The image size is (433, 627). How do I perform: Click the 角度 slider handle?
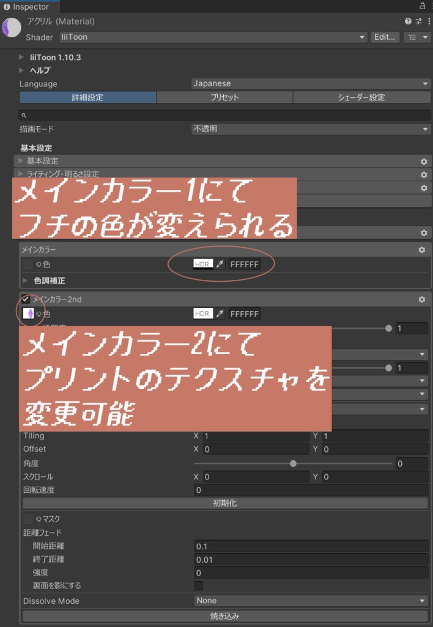click(293, 464)
